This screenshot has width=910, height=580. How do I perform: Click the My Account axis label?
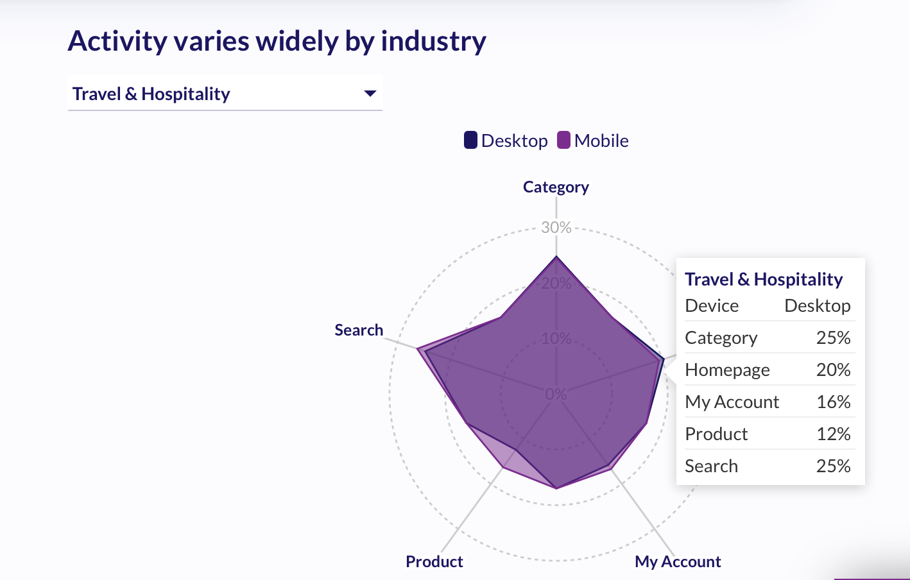[678, 561]
